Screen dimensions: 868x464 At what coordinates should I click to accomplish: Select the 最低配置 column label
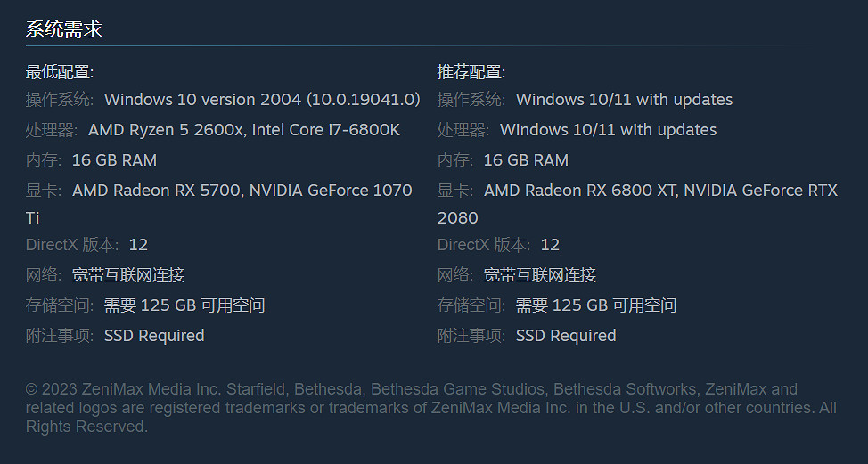tap(60, 72)
